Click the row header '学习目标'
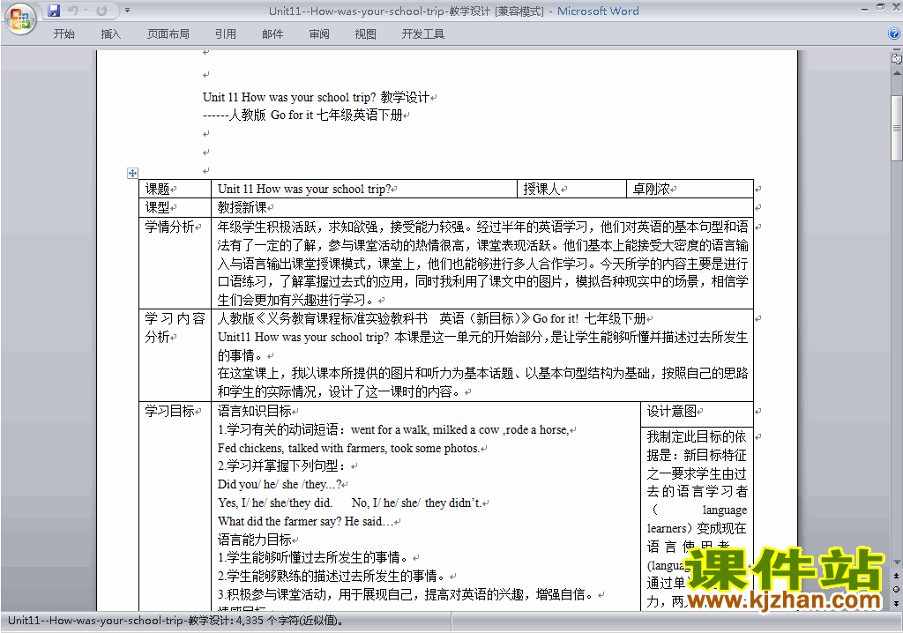This screenshot has width=903, height=633. click(x=170, y=411)
